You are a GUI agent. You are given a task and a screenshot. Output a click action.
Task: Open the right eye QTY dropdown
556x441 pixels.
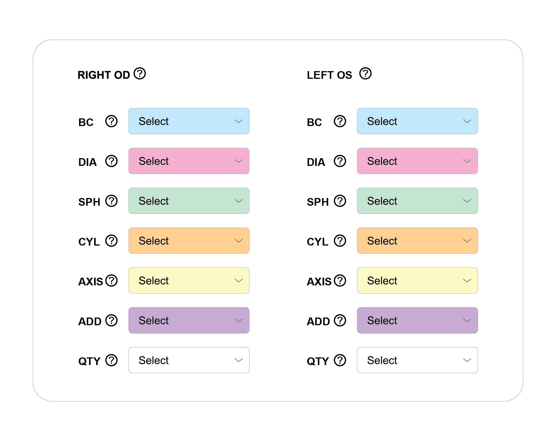pos(189,360)
